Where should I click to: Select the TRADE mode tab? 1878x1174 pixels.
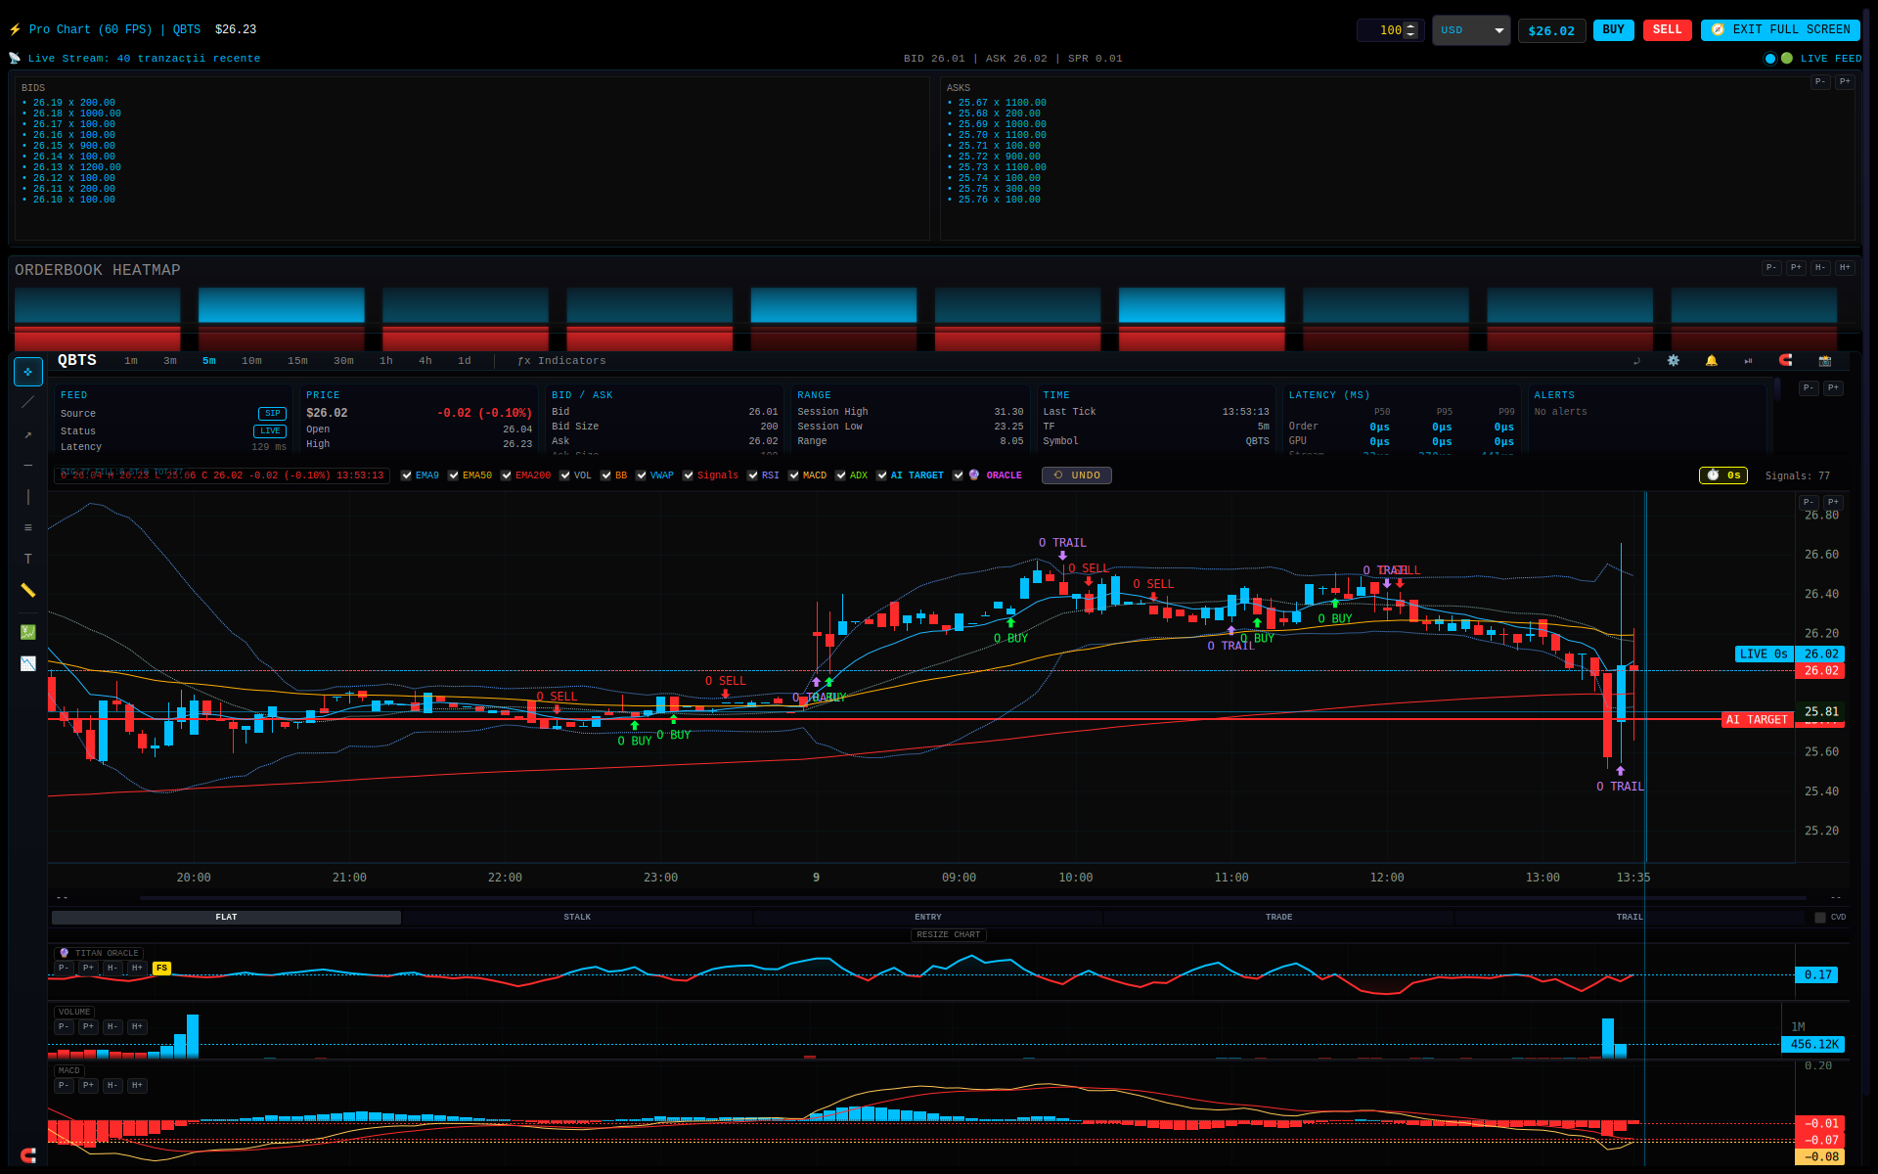point(1278,918)
